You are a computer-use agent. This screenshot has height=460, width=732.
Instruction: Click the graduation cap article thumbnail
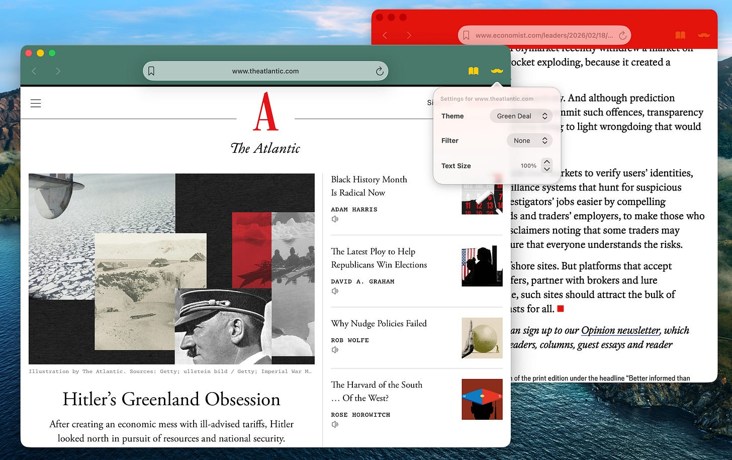tap(482, 399)
